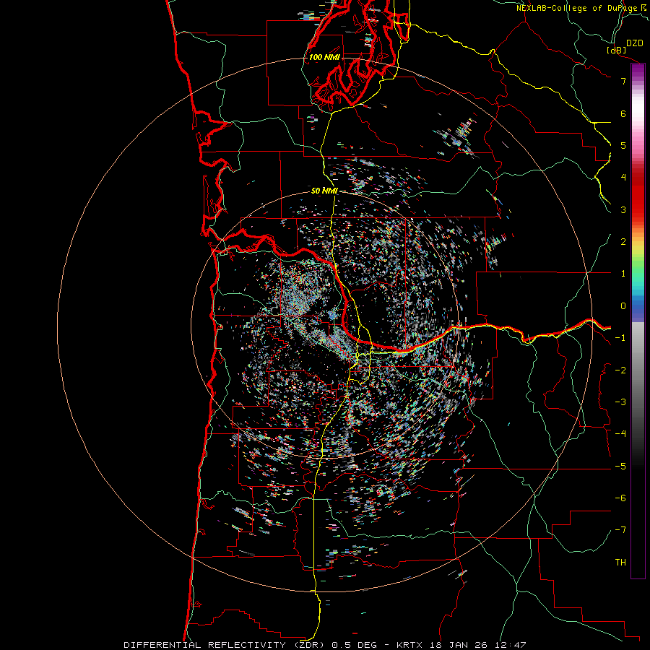Click the 5 dB tick label

[x=623, y=145]
